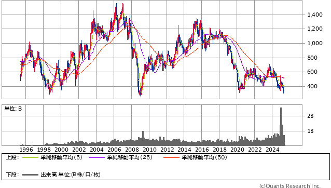Viewport: 331px width, 188px height.
Task: Click the (c)Quants Research Inc. credit text
Action: (x=290, y=186)
